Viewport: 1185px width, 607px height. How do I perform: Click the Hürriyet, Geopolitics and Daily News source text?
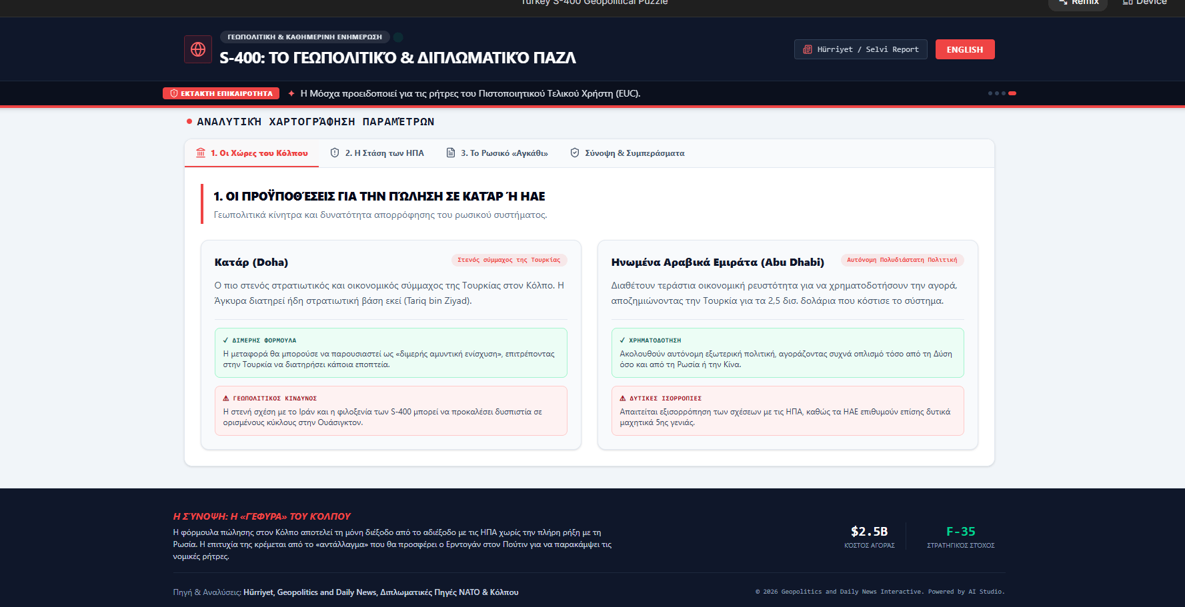coord(381,592)
